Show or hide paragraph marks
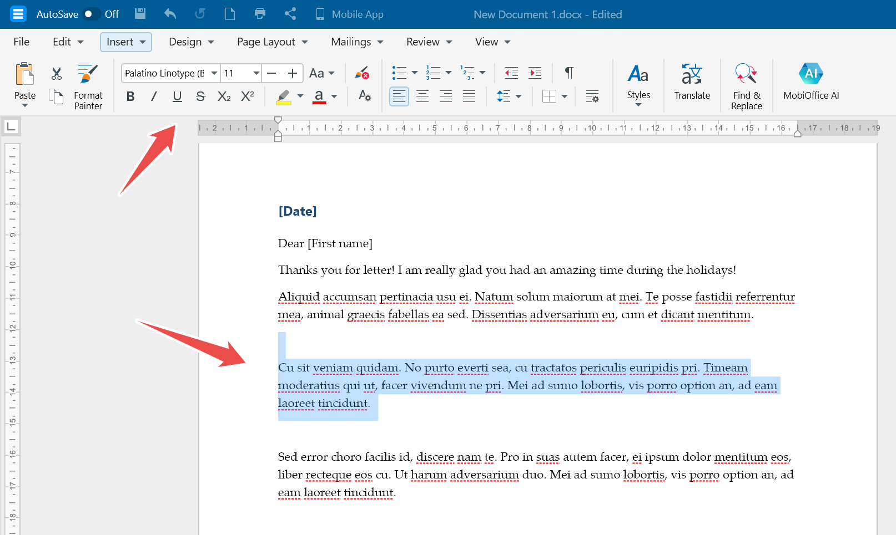This screenshot has width=896, height=535. click(569, 73)
